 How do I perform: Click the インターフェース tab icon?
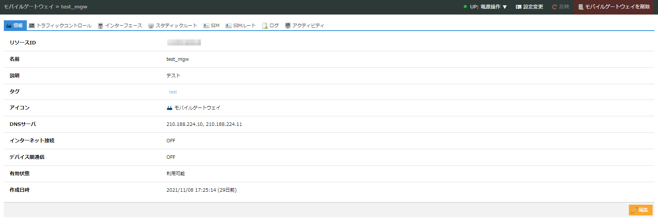pos(100,26)
